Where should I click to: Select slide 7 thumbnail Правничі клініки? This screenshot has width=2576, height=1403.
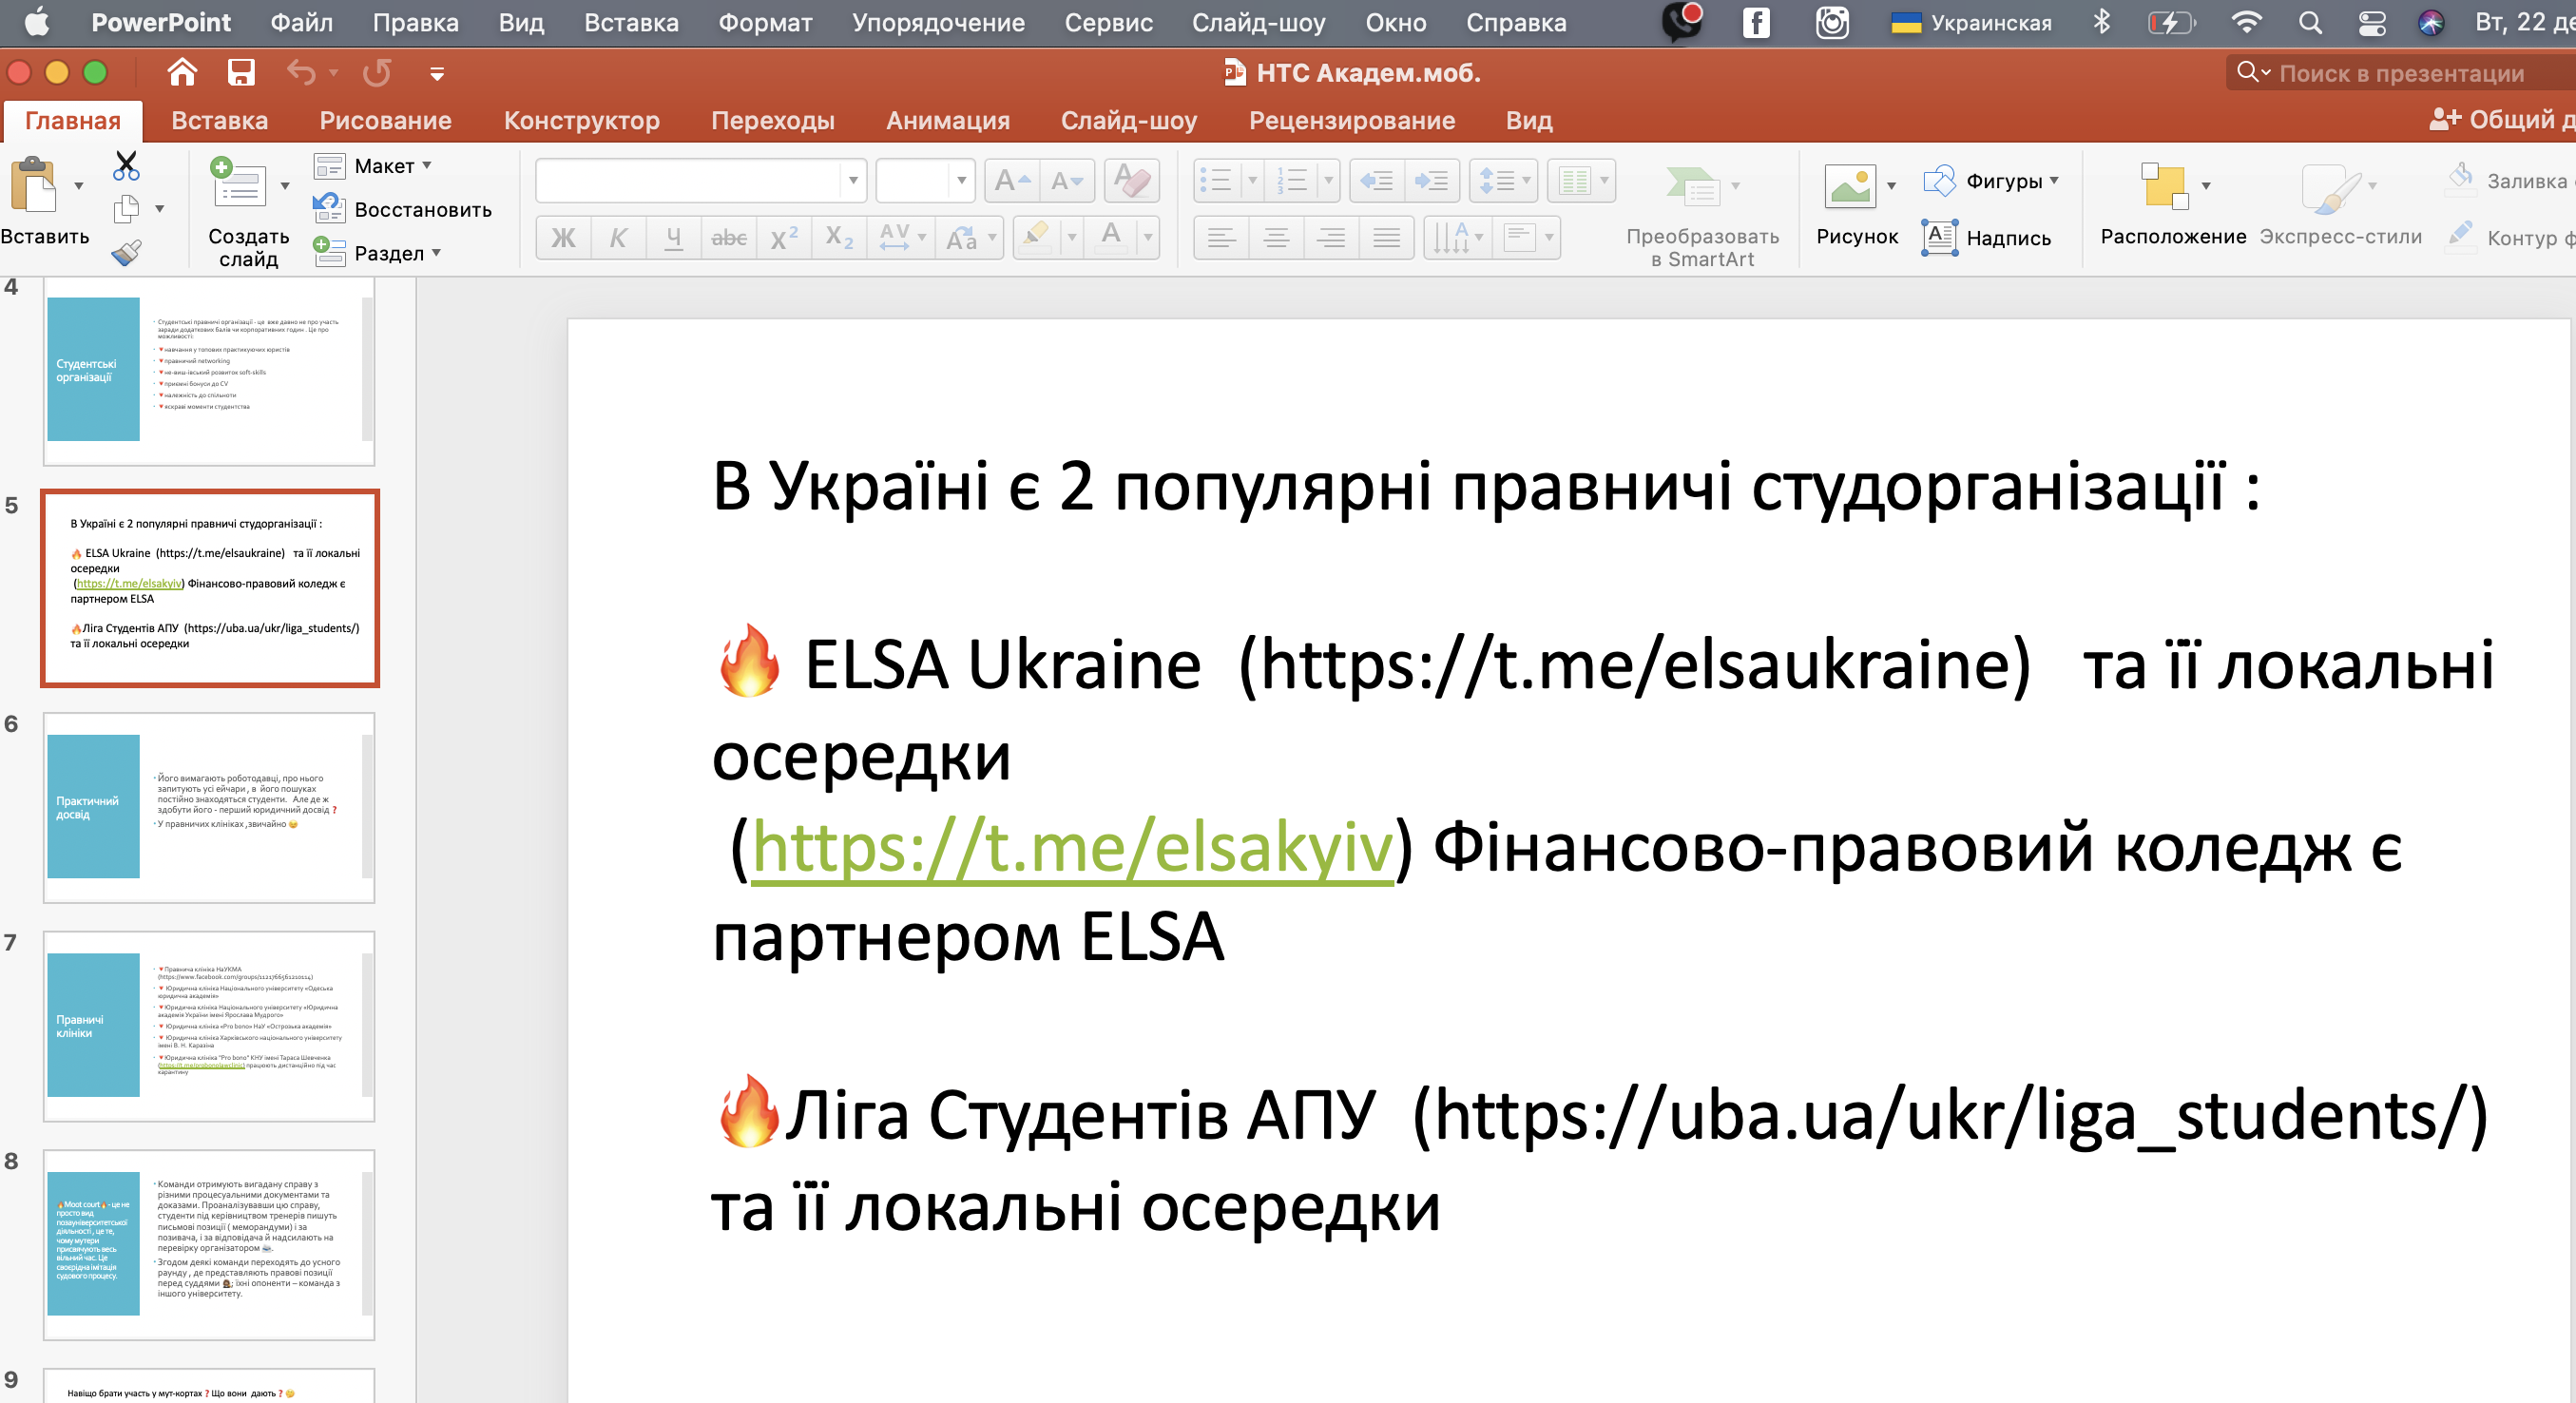click(209, 1026)
